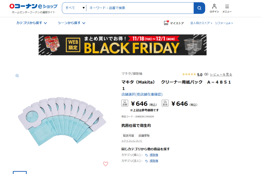Click the My Store shop icon
This screenshot has height=174, width=261.
[x=166, y=23]
